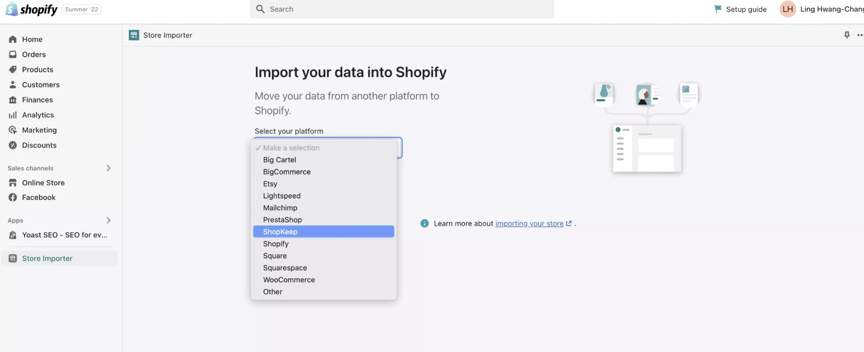Expand the Sales channels section
This screenshot has height=352, width=864.
(x=108, y=168)
